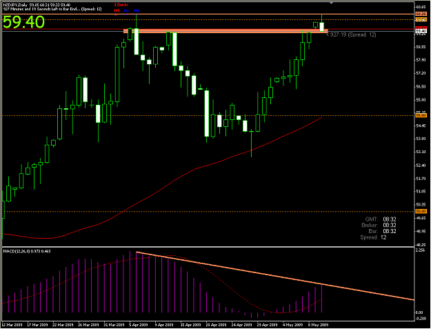Image resolution: width=431 pixels, height=329 pixels.
Task: Click the bar-end countdown text under chart title
Action: [x=52, y=9]
